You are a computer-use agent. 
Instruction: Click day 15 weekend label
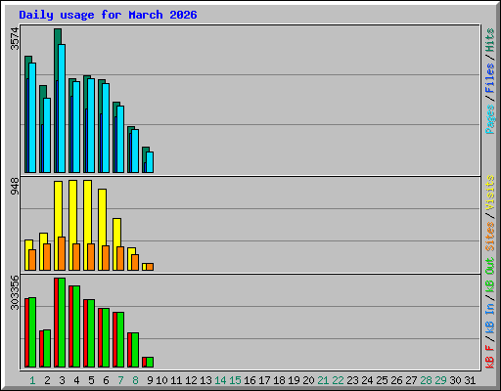[x=235, y=380]
